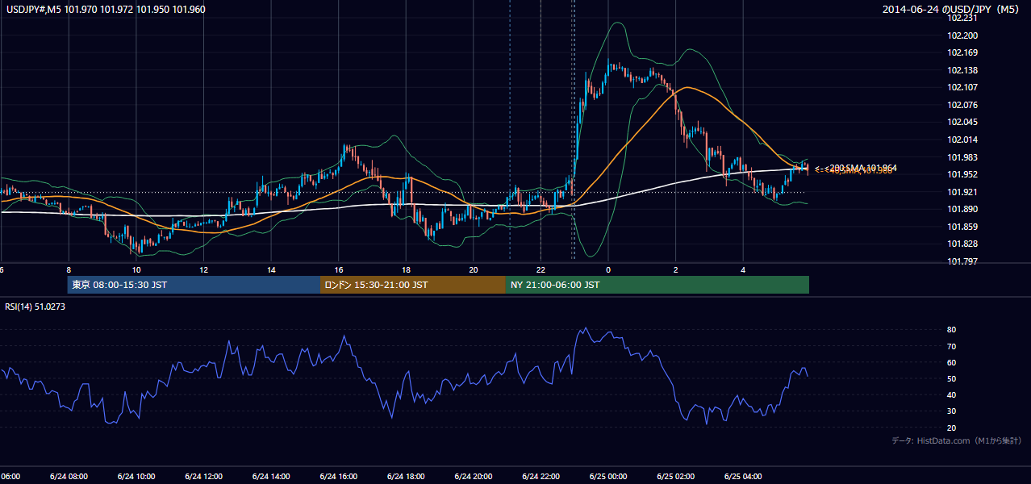The height and width of the screenshot is (484, 1031).
Task: Click the 6/24 20:00 time axis label
Action: 473,477
